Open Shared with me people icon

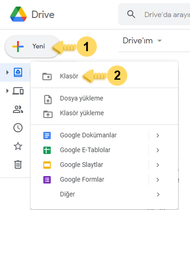point(18,109)
